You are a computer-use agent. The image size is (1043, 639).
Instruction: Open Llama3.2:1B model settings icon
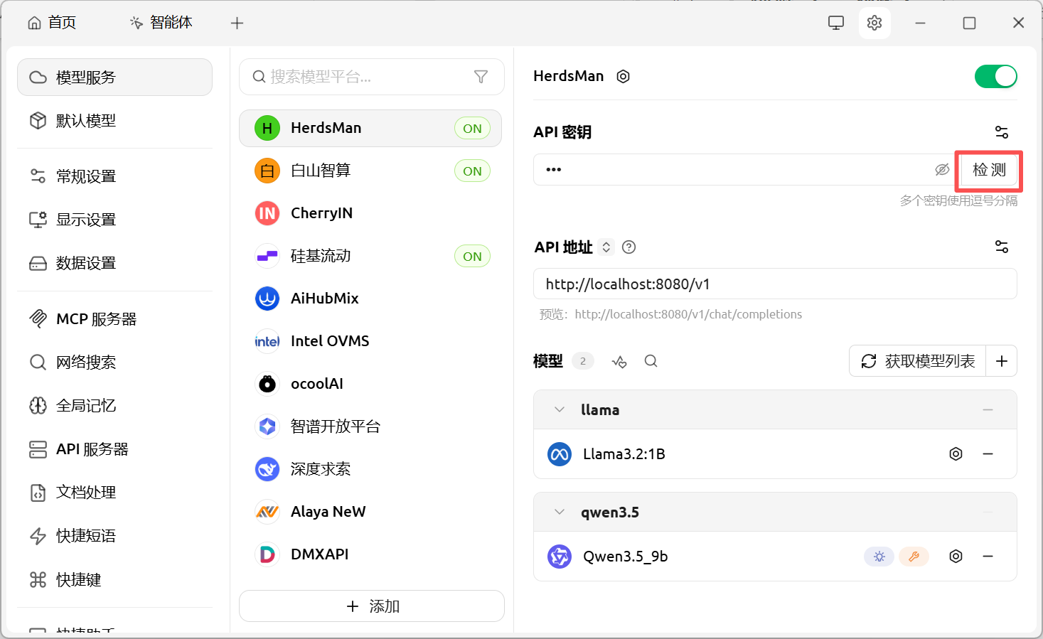(x=956, y=453)
